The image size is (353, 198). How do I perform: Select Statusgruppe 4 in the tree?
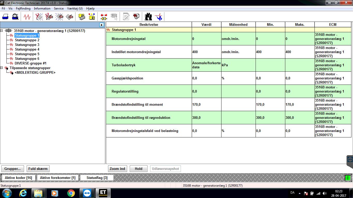[27, 49]
